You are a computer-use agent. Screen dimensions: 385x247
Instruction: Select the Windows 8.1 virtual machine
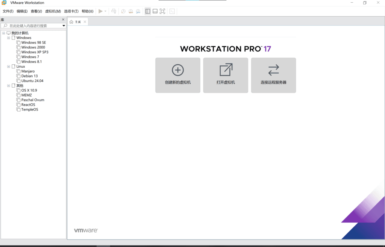pos(32,62)
